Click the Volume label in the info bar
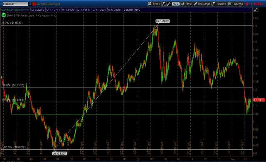The image size is (266, 162). (x=128, y=10)
